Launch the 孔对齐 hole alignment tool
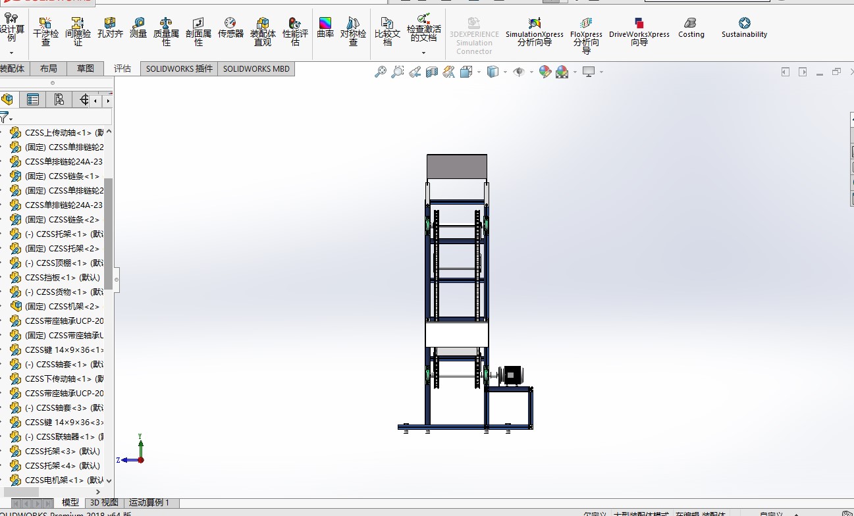The height and width of the screenshot is (516, 854). (x=110, y=28)
